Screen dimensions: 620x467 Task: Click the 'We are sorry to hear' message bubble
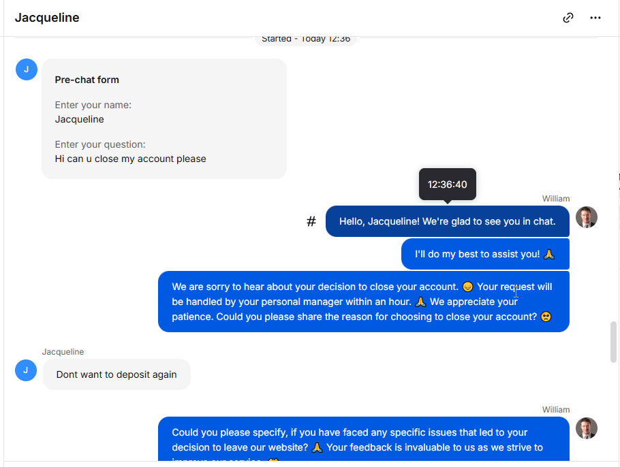tap(363, 302)
